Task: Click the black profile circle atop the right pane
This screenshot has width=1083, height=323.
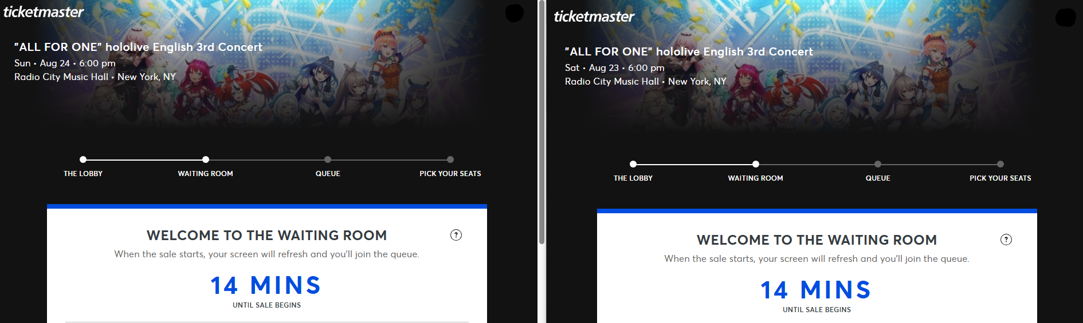Action: click(1065, 18)
